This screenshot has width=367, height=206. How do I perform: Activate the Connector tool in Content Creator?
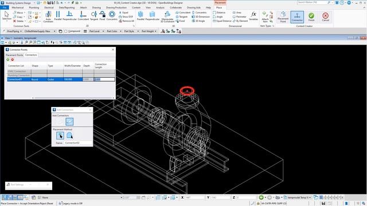297,17
